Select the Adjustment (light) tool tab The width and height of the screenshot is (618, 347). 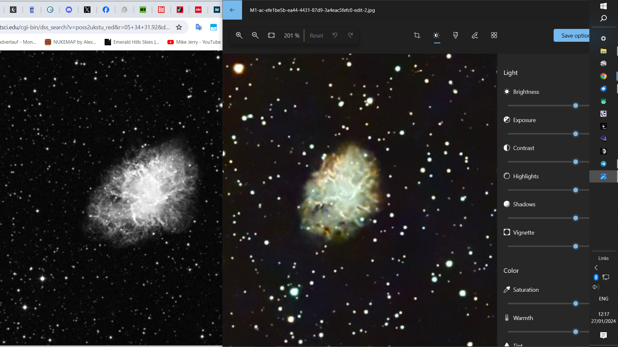click(436, 35)
